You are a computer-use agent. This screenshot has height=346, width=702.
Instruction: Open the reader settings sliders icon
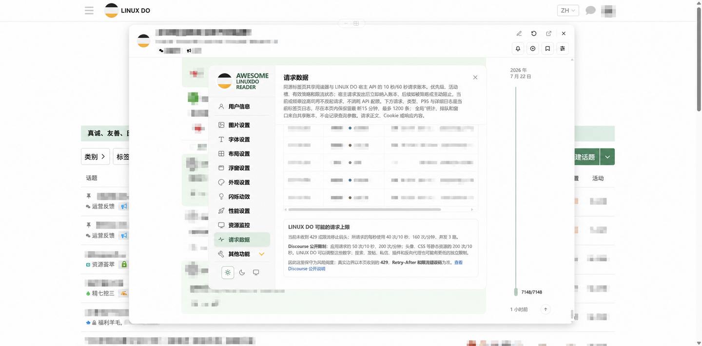tap(563, 49)
